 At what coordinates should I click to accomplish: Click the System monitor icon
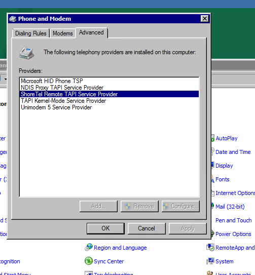(210, 261)
